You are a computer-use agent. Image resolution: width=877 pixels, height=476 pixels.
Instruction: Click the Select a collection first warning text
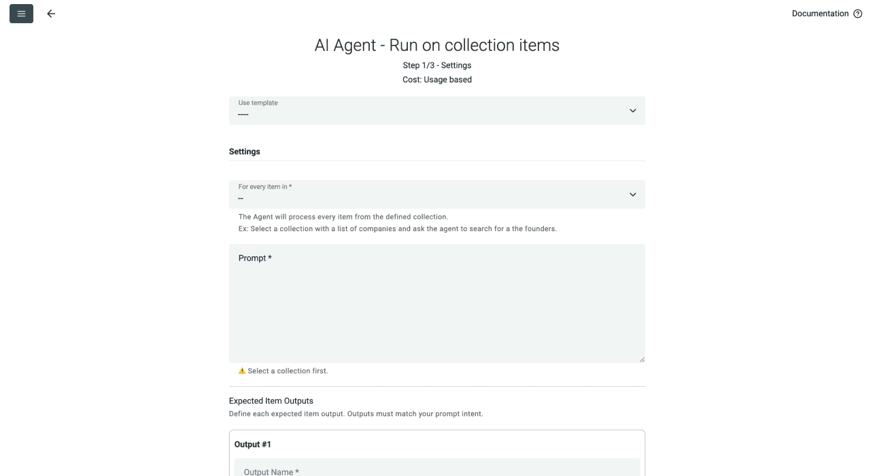click(x=288, y=371)
